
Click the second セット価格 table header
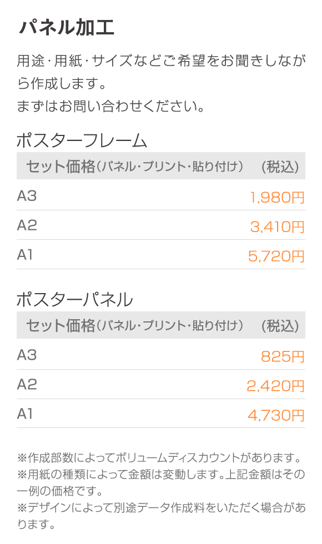click(161, 325)
